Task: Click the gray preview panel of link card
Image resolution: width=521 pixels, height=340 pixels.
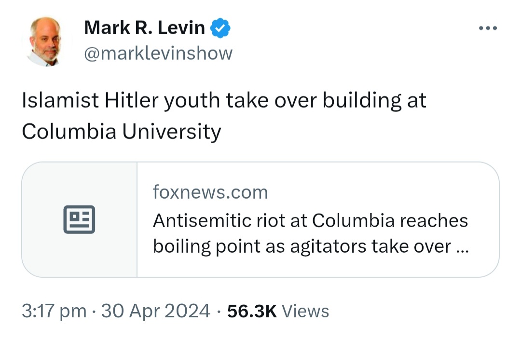Action: [x=80, y=219]
